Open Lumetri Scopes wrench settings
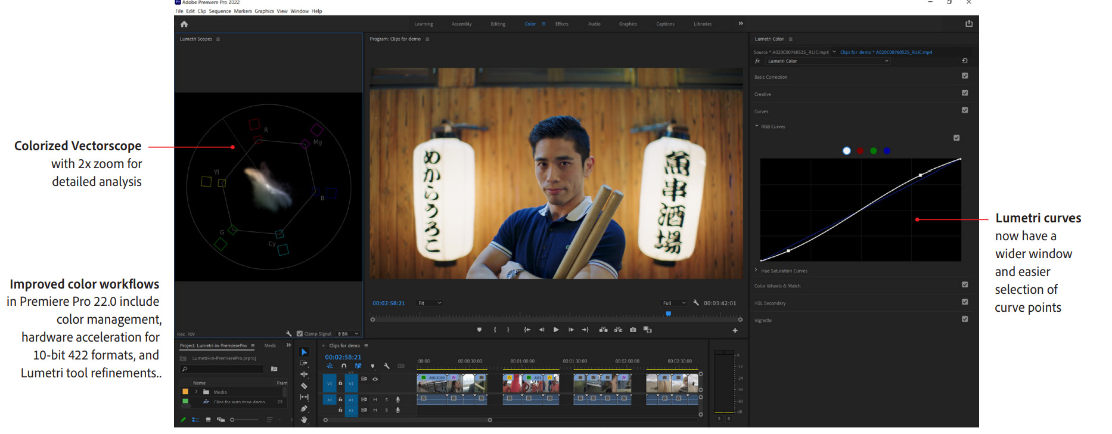This screenshot has width=1112, height=434. pos(288,334)
